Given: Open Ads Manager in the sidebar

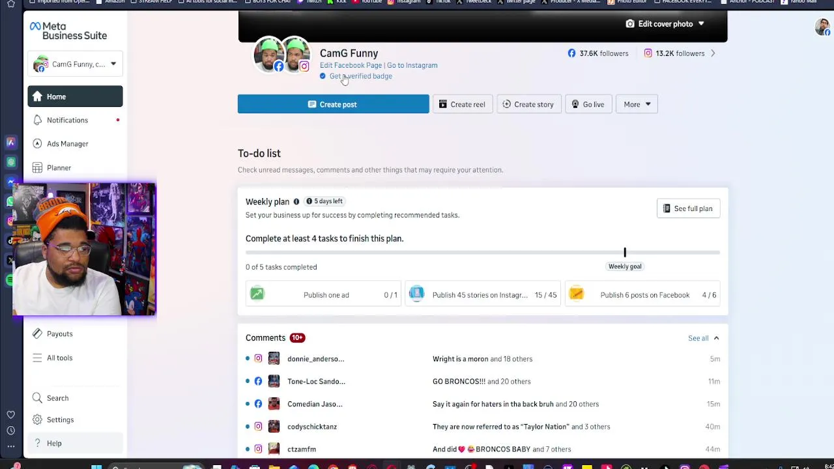Looking at the screenshot, I should point(75,143).
